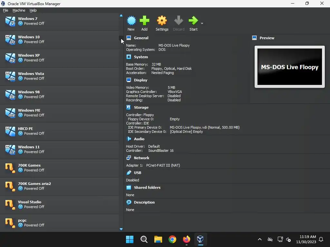Viewport: 330px width, 247px height.
Task: Click the Windows 7 Powered Off status icon
Action: click(x=20, y=23)
